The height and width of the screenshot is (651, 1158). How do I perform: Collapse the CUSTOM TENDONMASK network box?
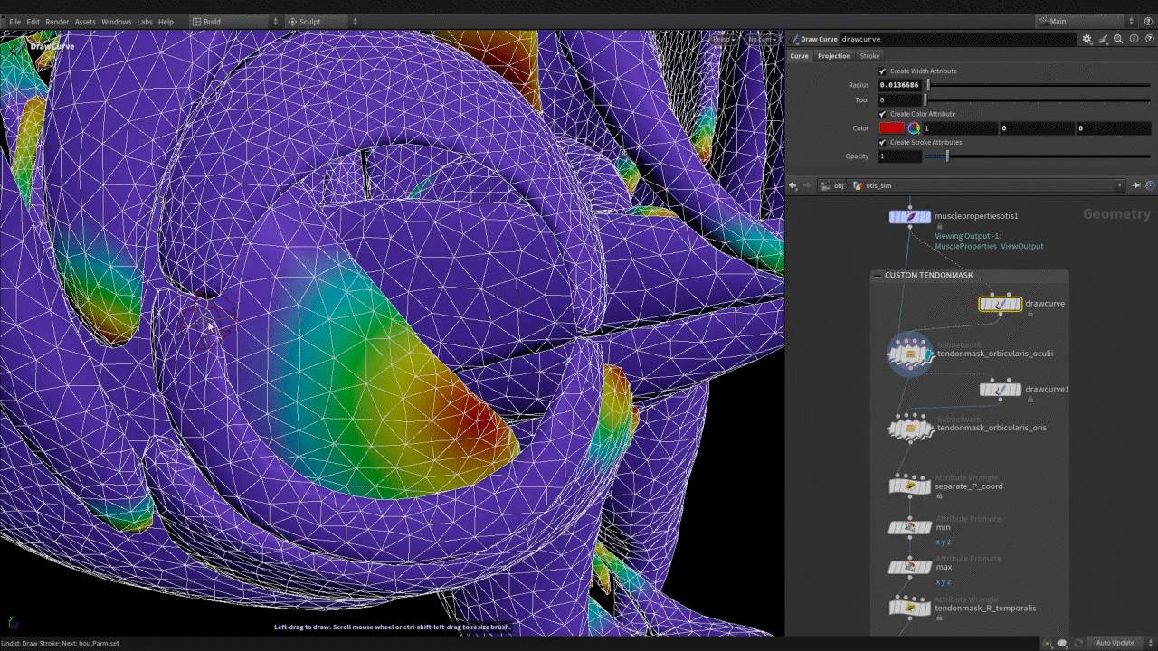[878, 275]
